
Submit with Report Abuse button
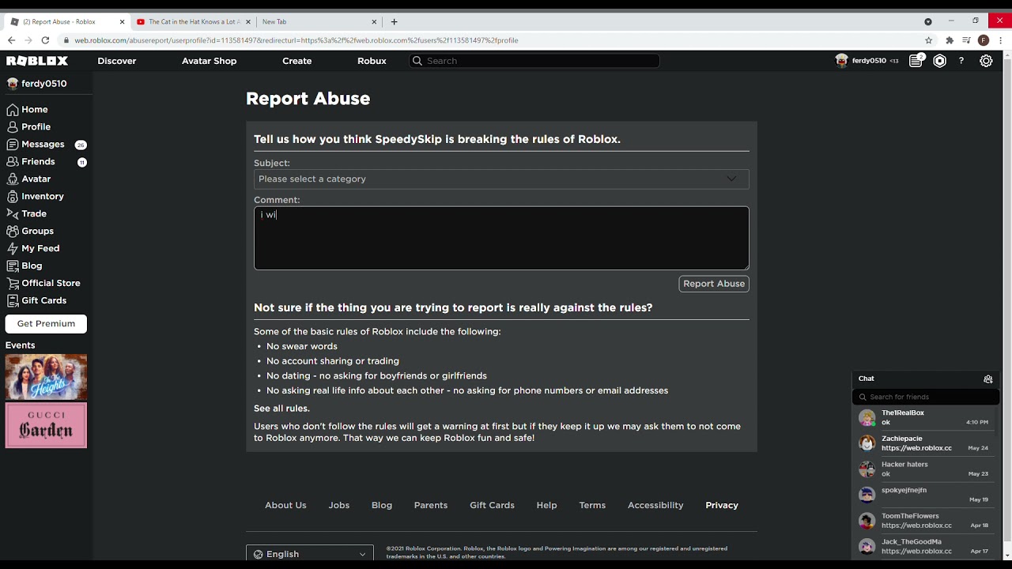[x=714, y=284]
